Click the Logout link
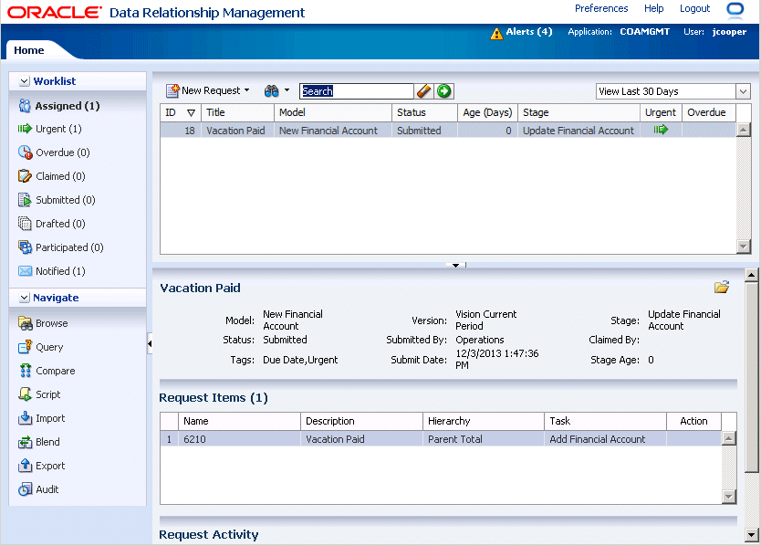This screenshot has height=546, width=761. pos(694,8)
